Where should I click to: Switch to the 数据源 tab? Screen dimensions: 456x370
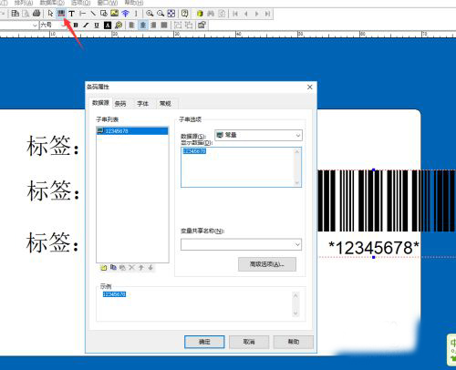coord(100,103)
